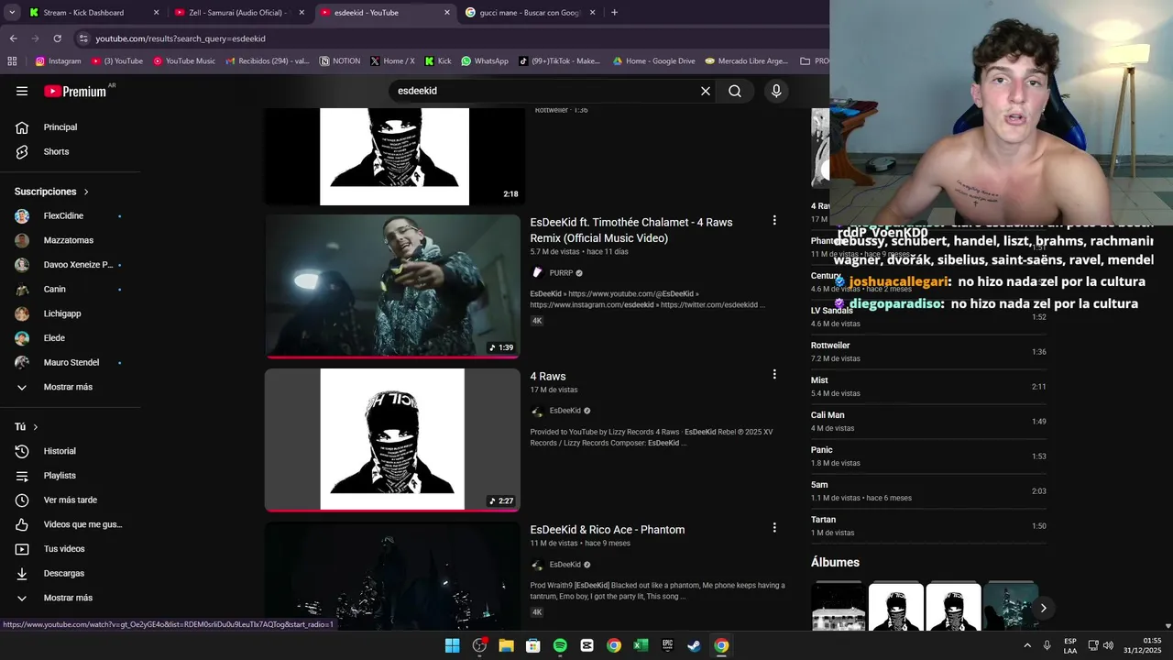
Task: Play LV Sandals from the songs list
Action: pos(928,317)
